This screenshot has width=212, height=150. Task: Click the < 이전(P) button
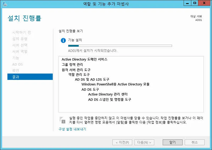tap(122, 142)
